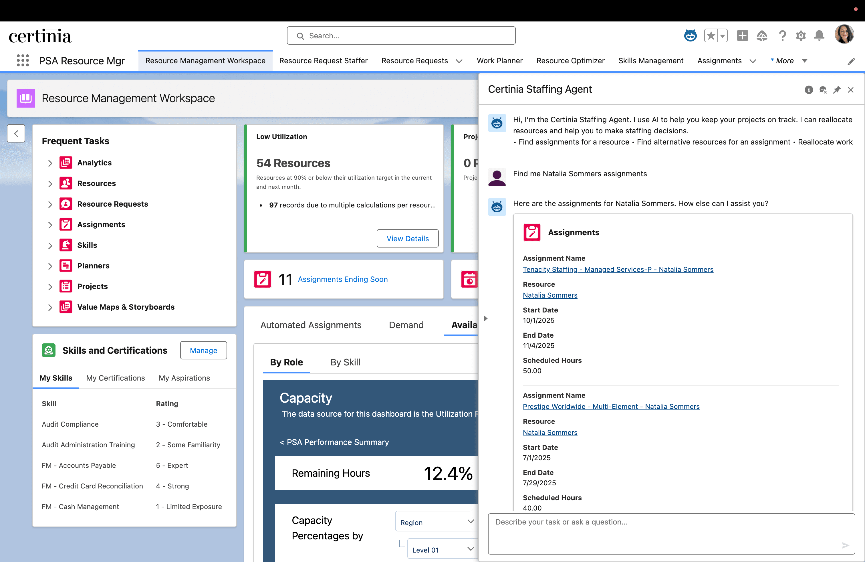865x562 pixels.
Task: Click the agent panel info icon
Action: point(809,90)
